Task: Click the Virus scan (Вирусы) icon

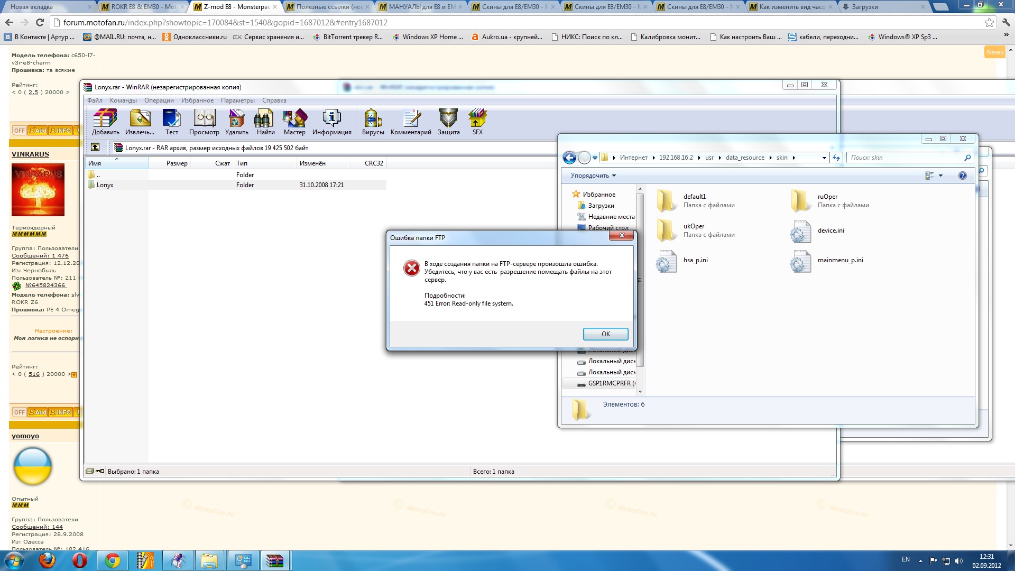Action: tap(373, 122)
